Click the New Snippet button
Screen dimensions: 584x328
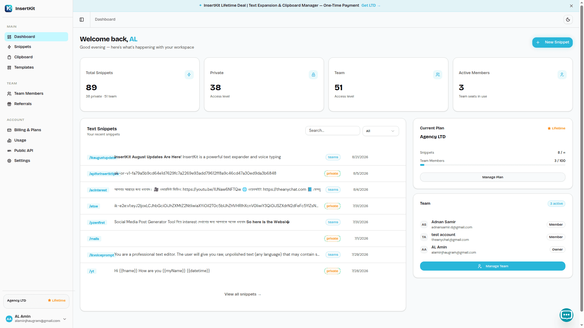pos(552,42)
